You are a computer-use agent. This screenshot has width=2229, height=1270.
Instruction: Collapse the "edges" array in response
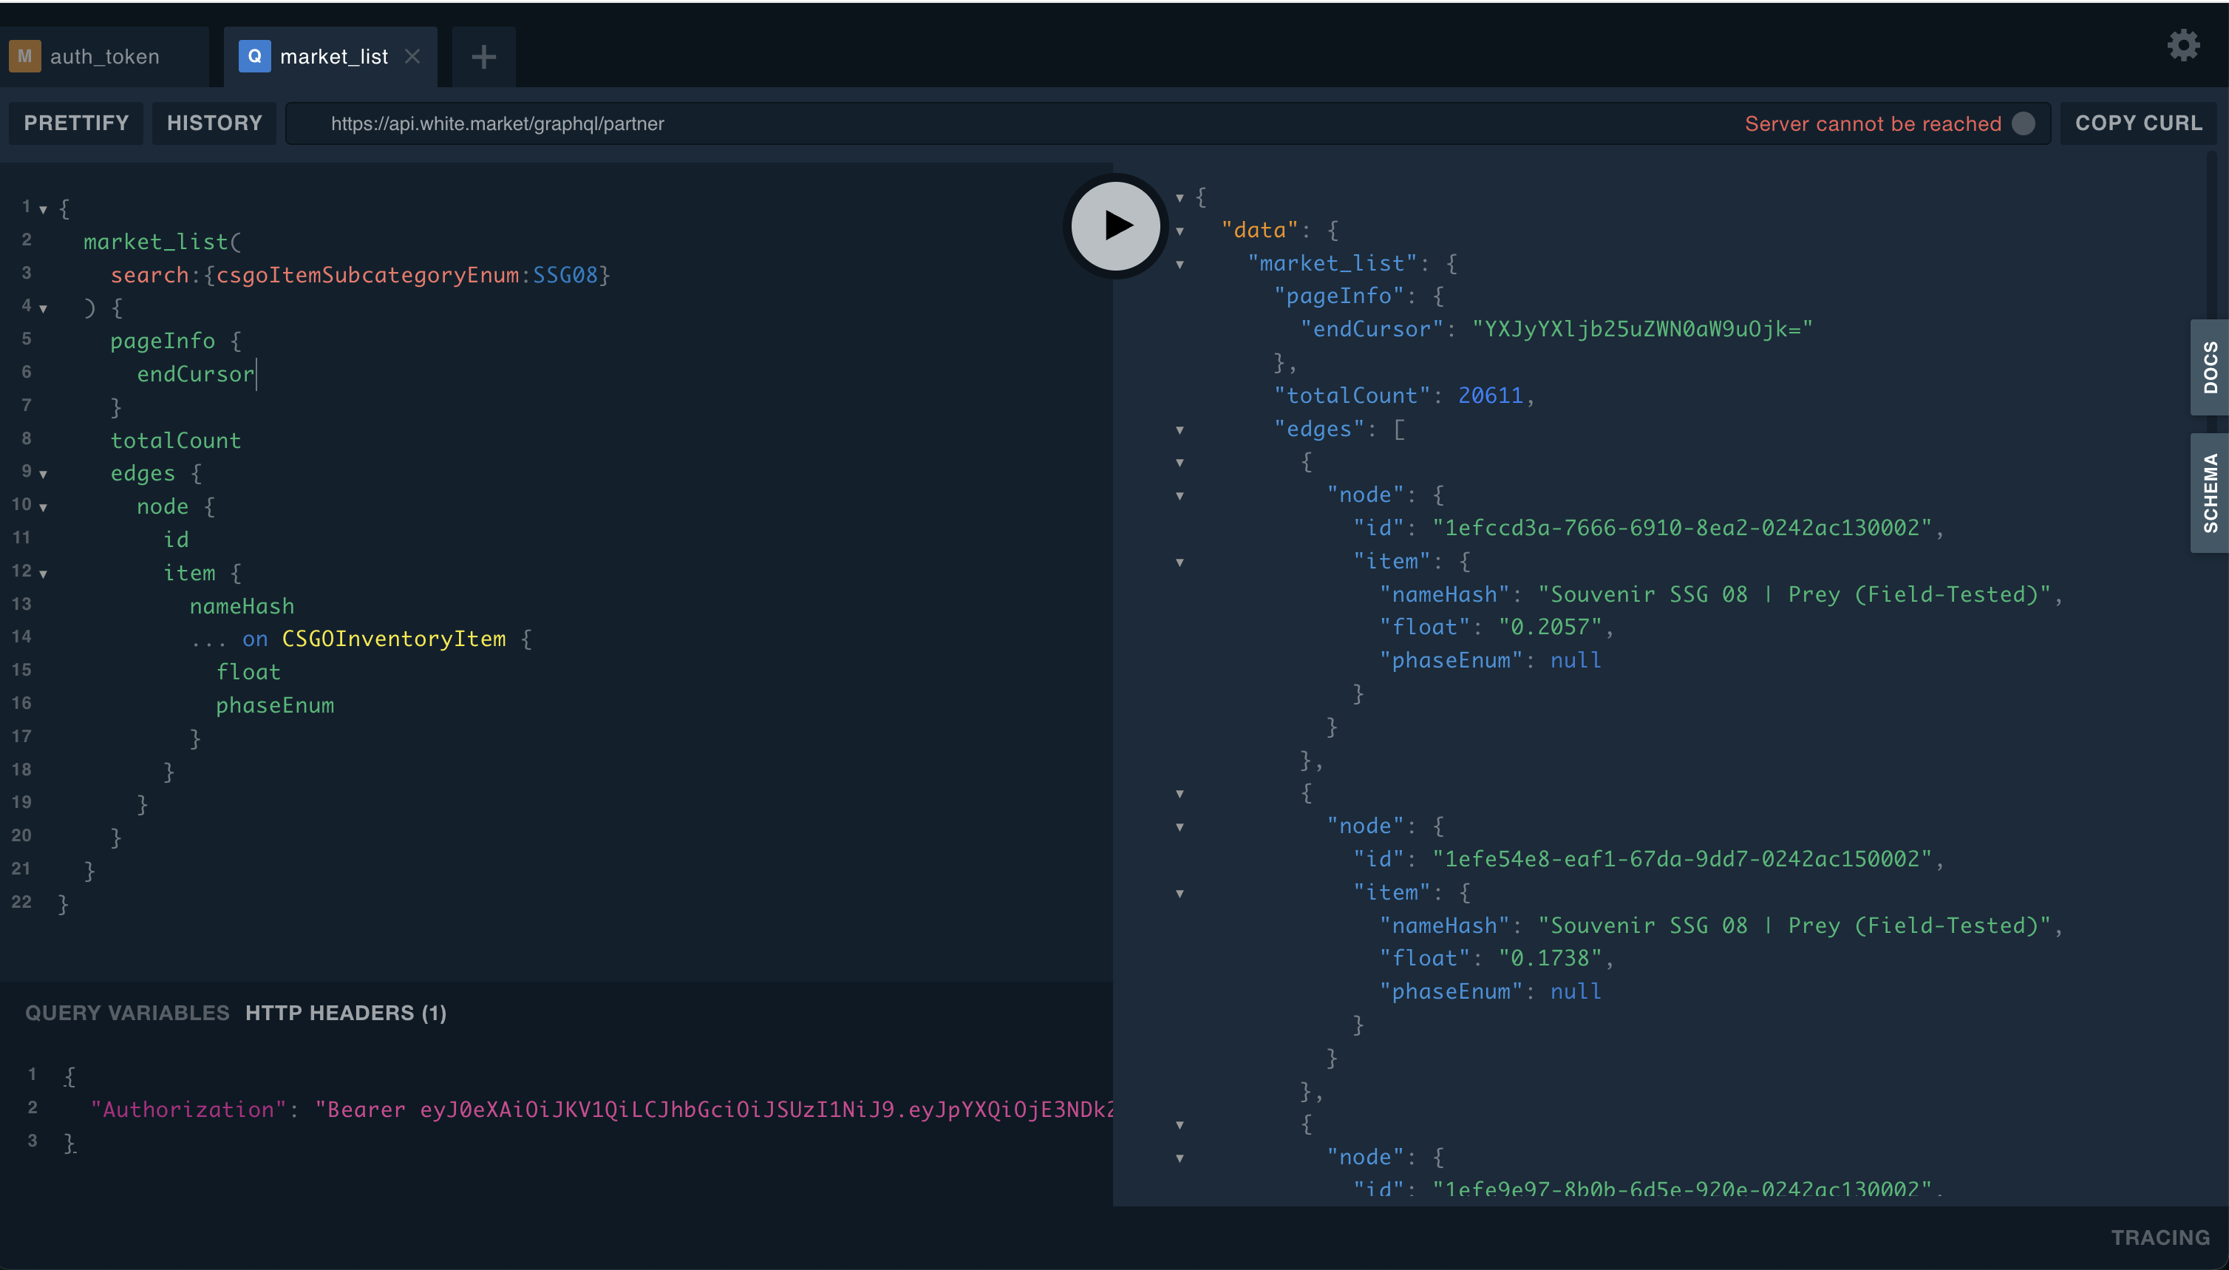(1180, 430)
